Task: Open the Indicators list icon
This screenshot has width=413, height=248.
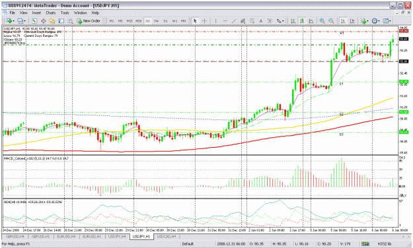Action: (x=363, y=20)
